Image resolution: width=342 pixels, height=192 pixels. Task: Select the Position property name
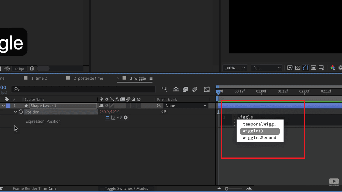tap(32, 112)
